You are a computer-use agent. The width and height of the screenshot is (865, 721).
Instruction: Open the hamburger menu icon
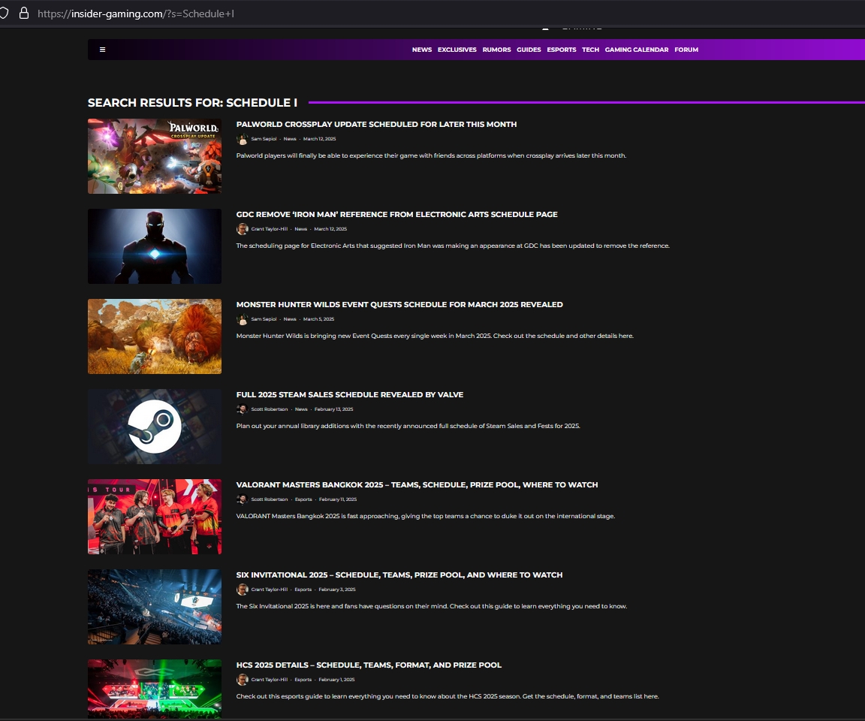pos(102,50)
